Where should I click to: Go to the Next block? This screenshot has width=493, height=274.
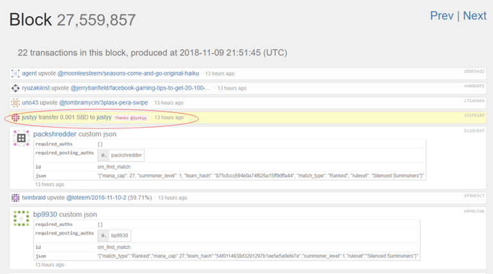point(474,16)
